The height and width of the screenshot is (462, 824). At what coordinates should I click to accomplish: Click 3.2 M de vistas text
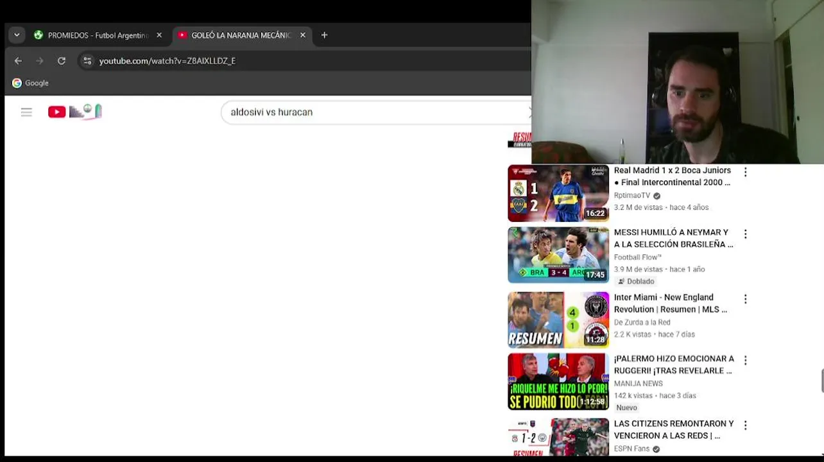point(638,207)
